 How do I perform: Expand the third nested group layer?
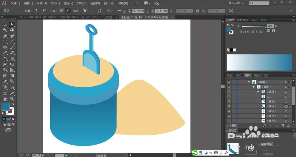tap(258, 92)
